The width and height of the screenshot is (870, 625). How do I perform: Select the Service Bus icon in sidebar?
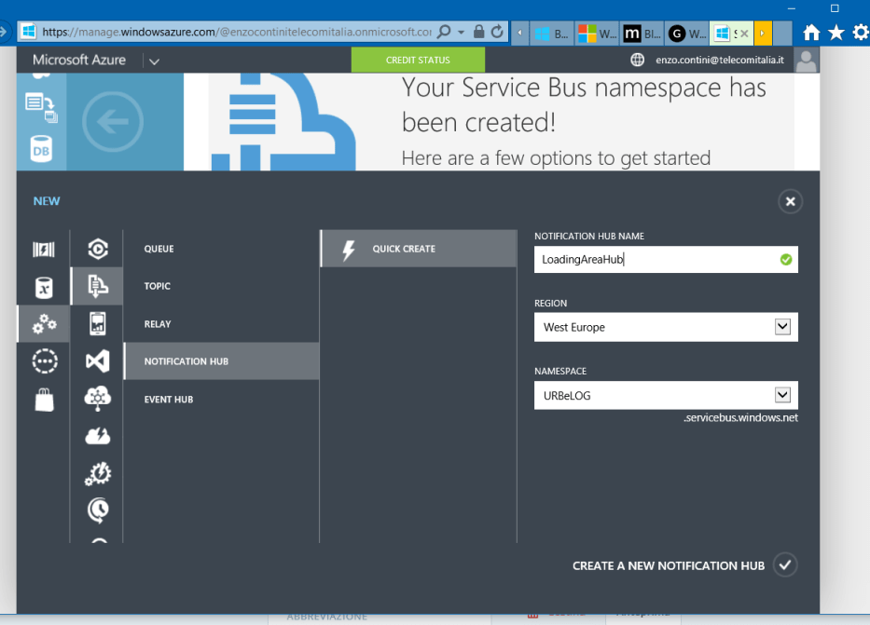[98, 286]
